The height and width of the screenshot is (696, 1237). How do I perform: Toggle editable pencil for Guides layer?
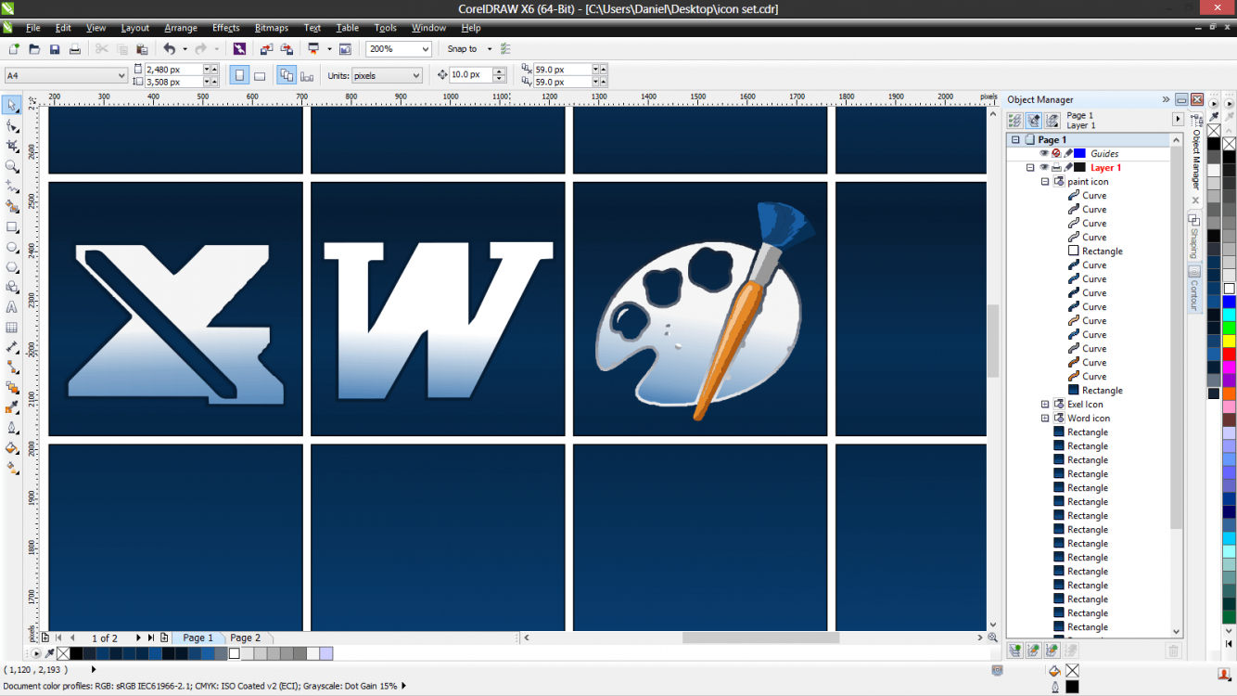tap(1068, 154)
